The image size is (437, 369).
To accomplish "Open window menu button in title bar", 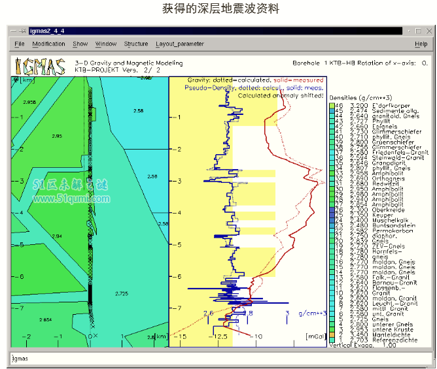I will [x=14, y=31].
